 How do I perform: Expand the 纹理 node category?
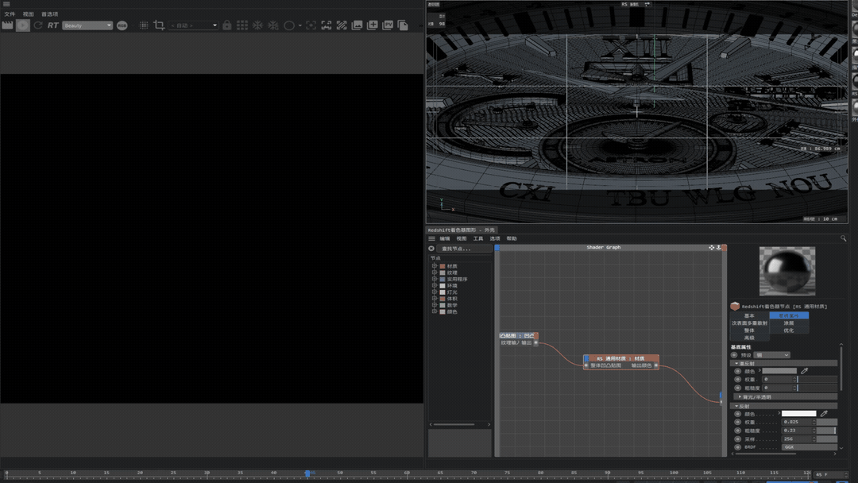pyautogui.click(x=435, y=272)
